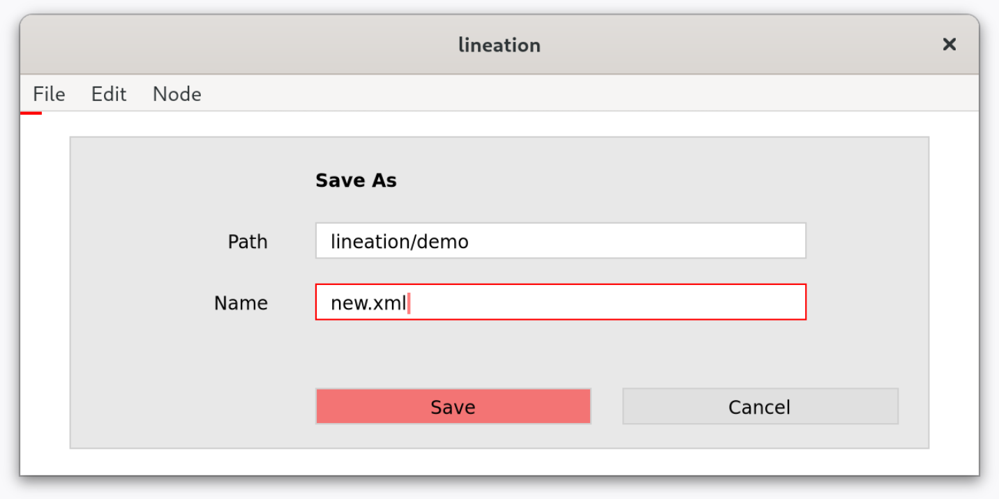Click empty space inside the Name field
Screen dimensions: 999x499
(x=607, y=302)
